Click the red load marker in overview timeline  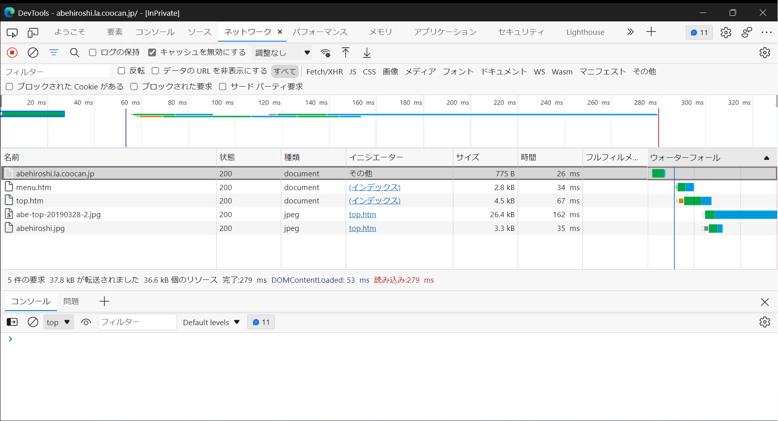pos(659,128)
